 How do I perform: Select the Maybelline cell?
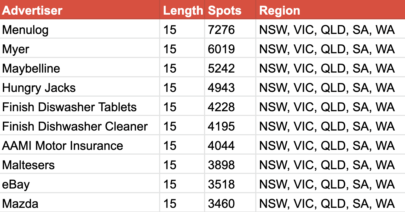pos(80,68)
